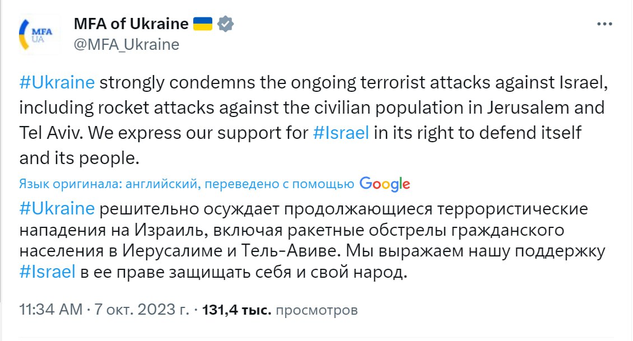Select #Ukraine hashtag in the Russian translation
This screenshot has width=633, height=341.
click(57, 209)
